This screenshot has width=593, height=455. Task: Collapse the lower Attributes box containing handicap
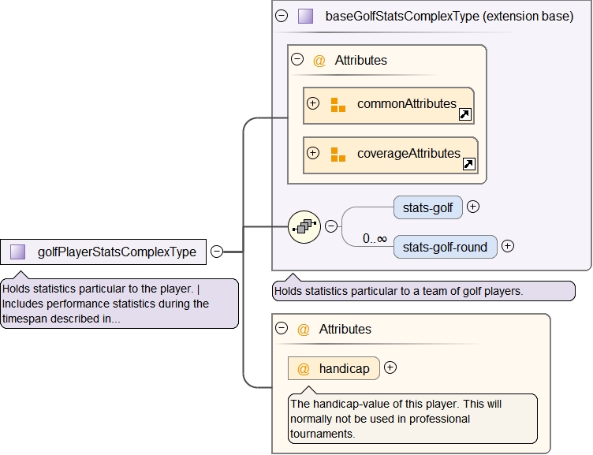pos(282,329)
